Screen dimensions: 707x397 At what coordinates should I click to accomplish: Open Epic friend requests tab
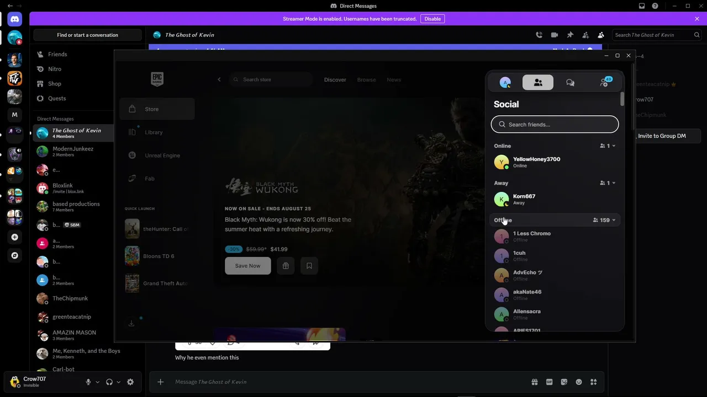point(604,83)
